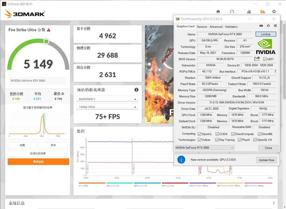Click the Fire Strike scene thumbnail image
286x209 pixels.
tap(159, 74)
